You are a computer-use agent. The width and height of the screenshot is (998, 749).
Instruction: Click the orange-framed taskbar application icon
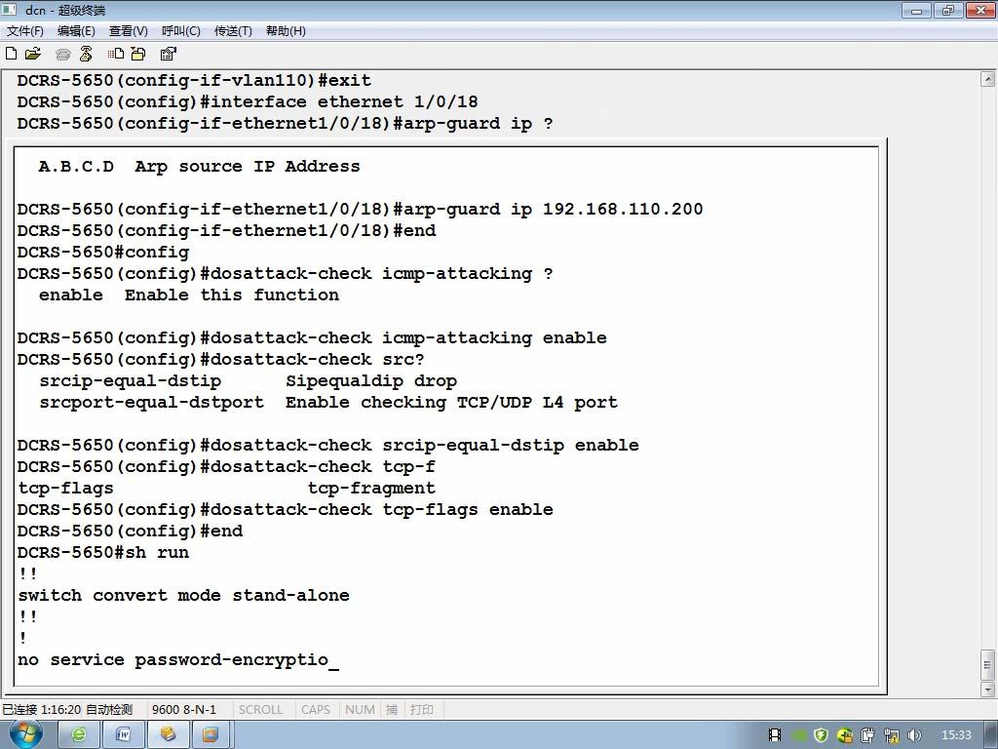pos(211,735)
